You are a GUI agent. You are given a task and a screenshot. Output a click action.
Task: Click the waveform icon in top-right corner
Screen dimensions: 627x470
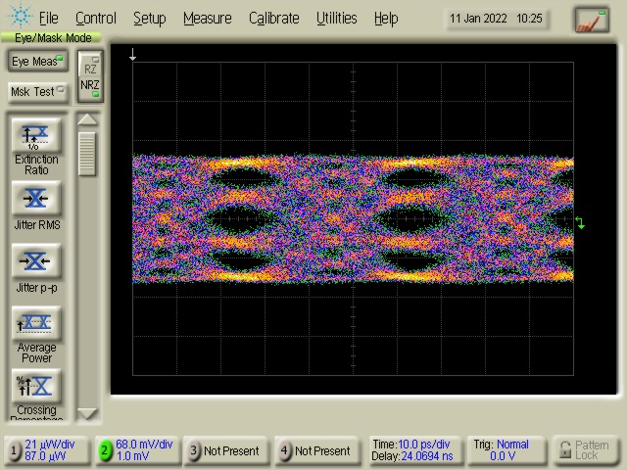click(x=591, y=19)
